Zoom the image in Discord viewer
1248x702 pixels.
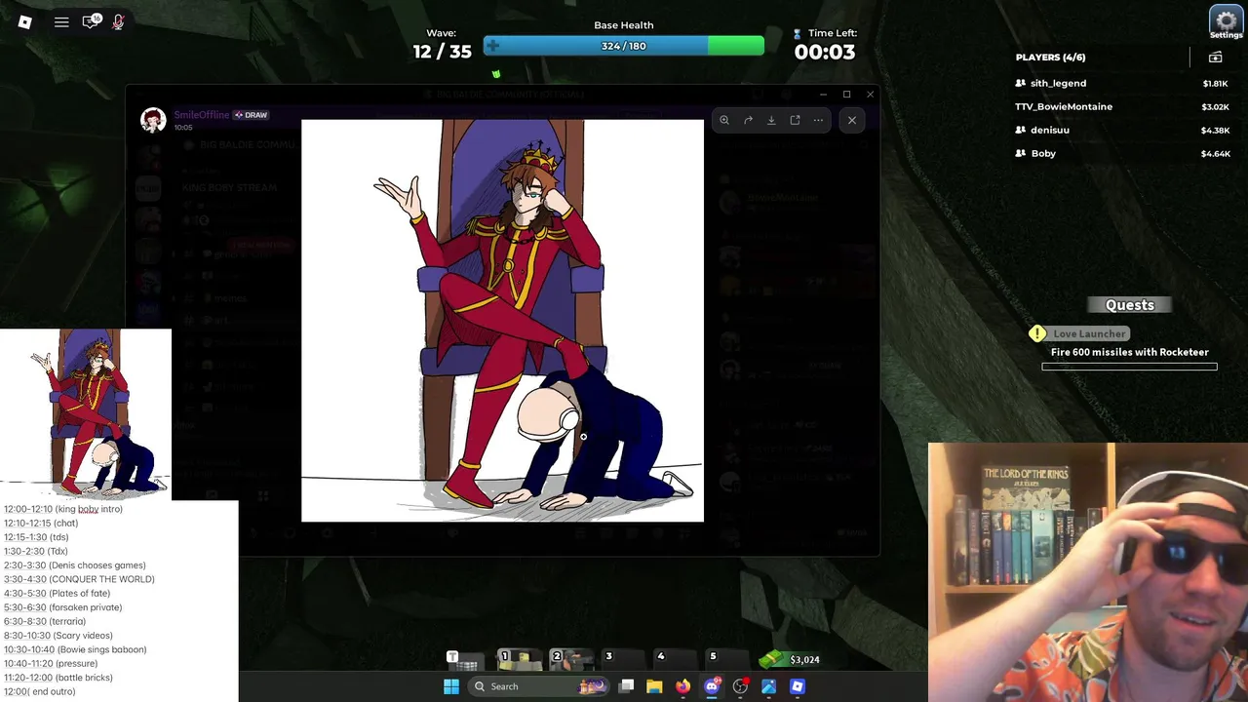(x=724, y=120)
